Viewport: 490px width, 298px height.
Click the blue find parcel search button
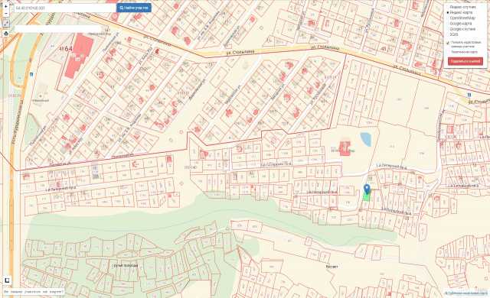134,8
